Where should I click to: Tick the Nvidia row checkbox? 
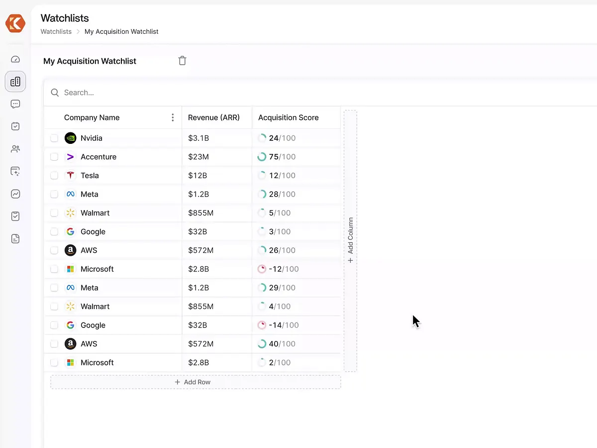(54, 138)
